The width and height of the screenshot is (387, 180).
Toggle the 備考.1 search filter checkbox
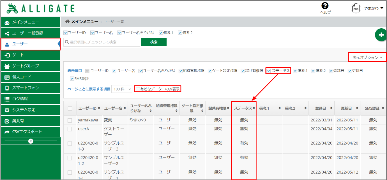(x=161, y=33)
